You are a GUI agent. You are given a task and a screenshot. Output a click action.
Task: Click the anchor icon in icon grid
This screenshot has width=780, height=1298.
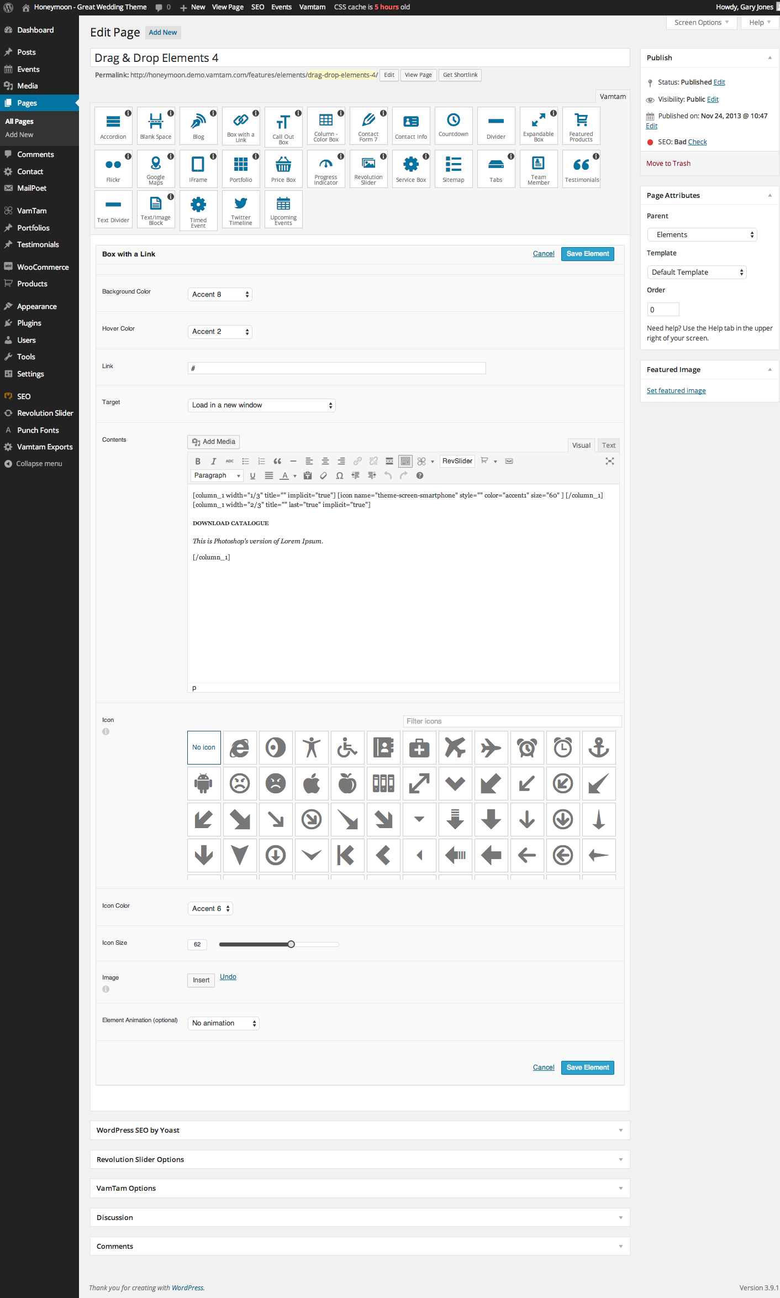coord(599,747)
